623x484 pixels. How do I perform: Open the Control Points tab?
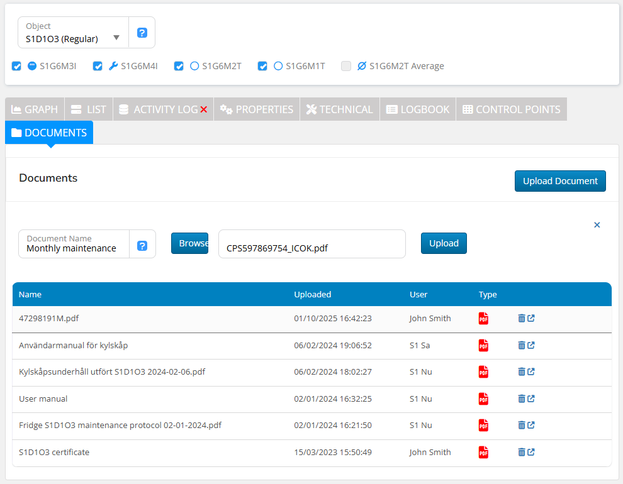(511, 109)
